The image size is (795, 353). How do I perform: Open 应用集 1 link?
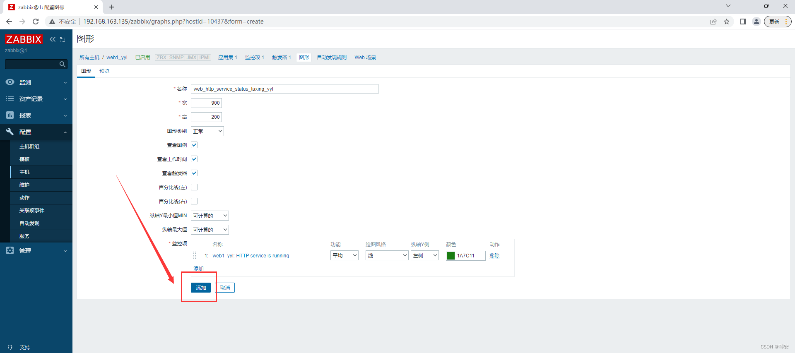coord(228,58)
